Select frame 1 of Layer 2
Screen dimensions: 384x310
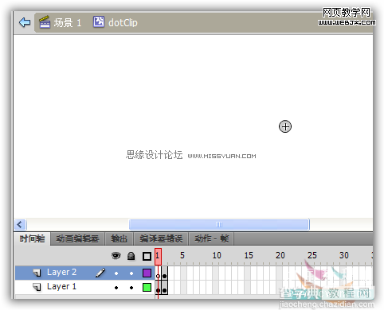coord(158,273)
